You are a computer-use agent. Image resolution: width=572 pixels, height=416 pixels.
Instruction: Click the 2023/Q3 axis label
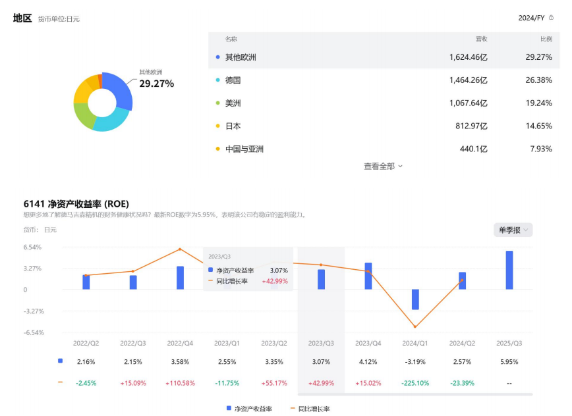[321, 343]
